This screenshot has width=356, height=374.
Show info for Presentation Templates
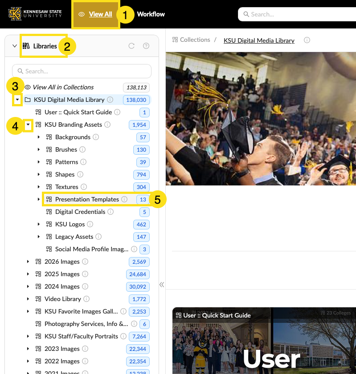pyautogui.click(x=124, y=199)
